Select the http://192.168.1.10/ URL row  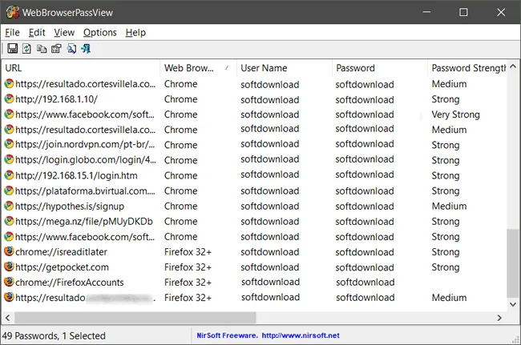pos(56,99)
